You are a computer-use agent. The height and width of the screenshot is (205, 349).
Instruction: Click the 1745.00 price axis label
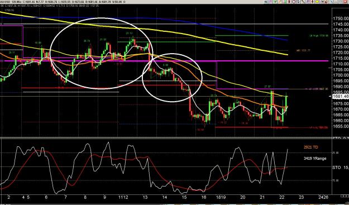click(x=341, y=24)
